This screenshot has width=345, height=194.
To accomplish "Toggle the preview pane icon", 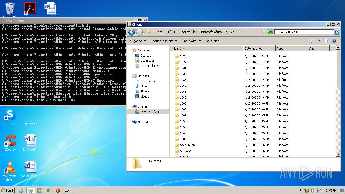I will (x=326, y=41).
